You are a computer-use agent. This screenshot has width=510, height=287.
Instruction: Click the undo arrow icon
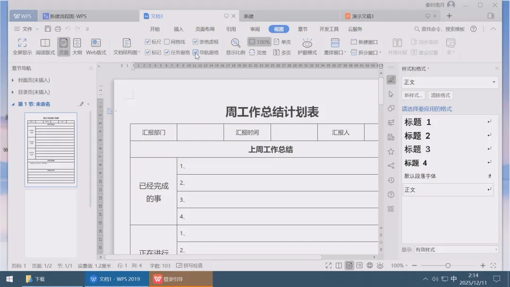pyautogui.click(x=68, y=29)
